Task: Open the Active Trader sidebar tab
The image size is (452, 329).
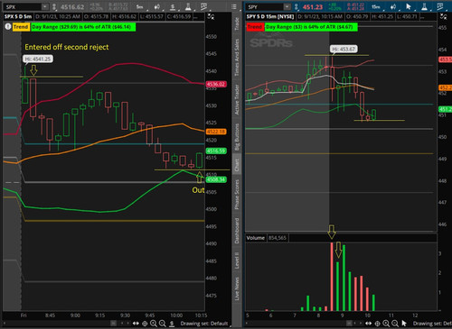Action: tap(237, 99)
